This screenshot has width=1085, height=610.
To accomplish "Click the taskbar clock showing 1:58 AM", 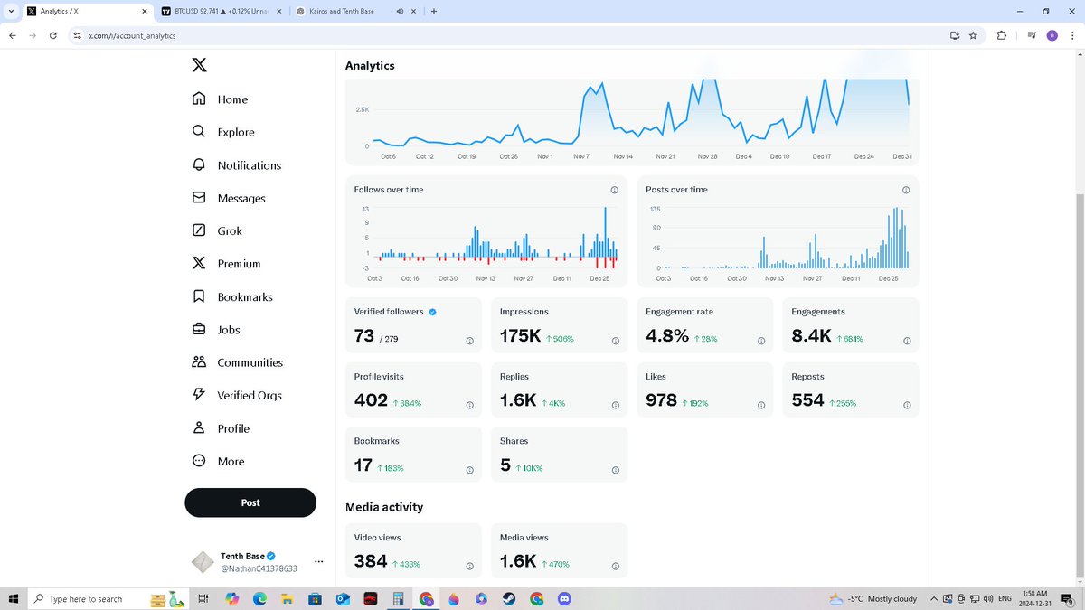I will point(1034,598).
